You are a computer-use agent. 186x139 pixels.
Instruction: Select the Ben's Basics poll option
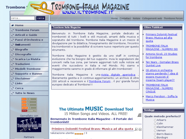coord(155,134)
